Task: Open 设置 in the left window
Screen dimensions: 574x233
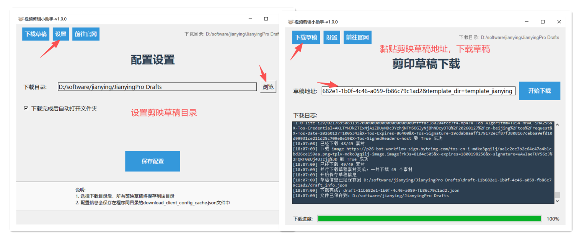Action: pyautogui.click(x=60, y=34)
